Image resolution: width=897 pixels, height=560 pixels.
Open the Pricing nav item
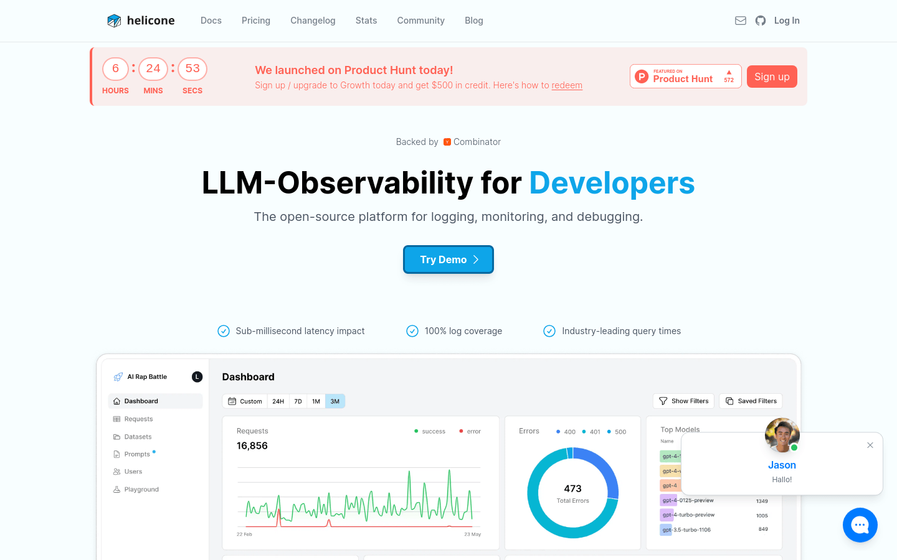coord(256,21)
